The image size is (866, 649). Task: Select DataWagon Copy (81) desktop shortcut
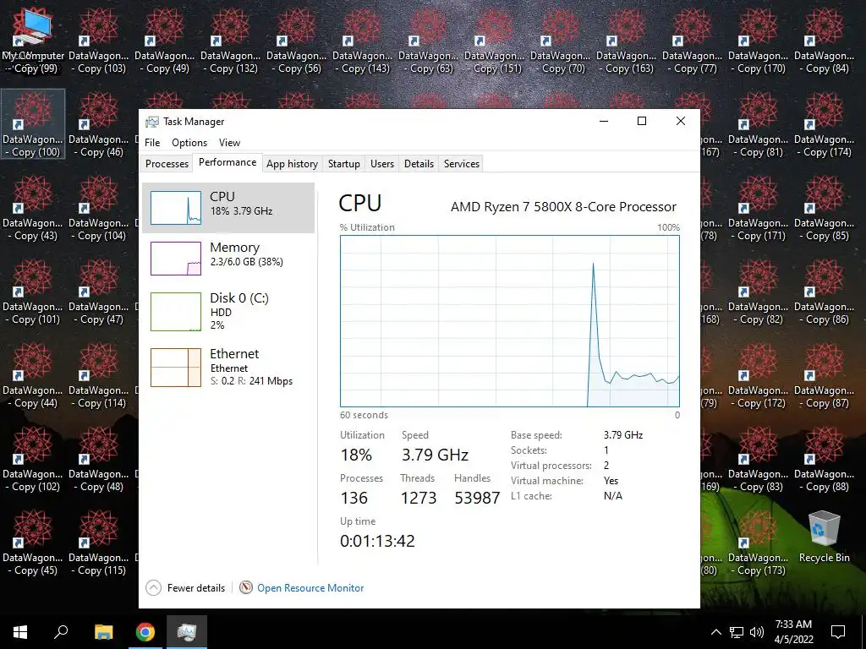pos(759,124)
